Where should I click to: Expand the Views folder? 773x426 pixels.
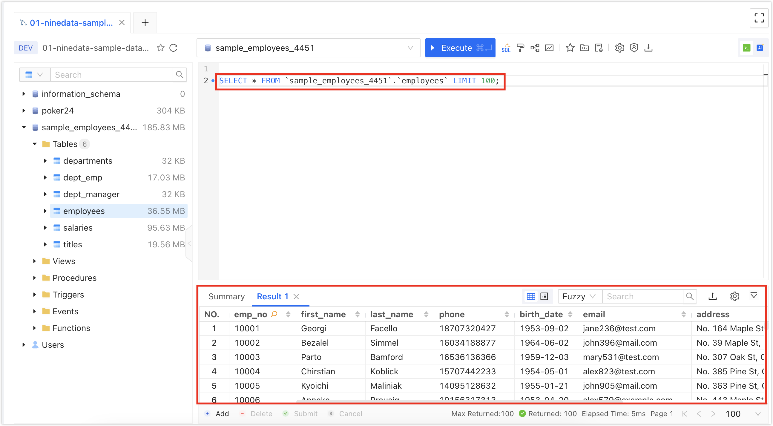(x=35, y=261)
